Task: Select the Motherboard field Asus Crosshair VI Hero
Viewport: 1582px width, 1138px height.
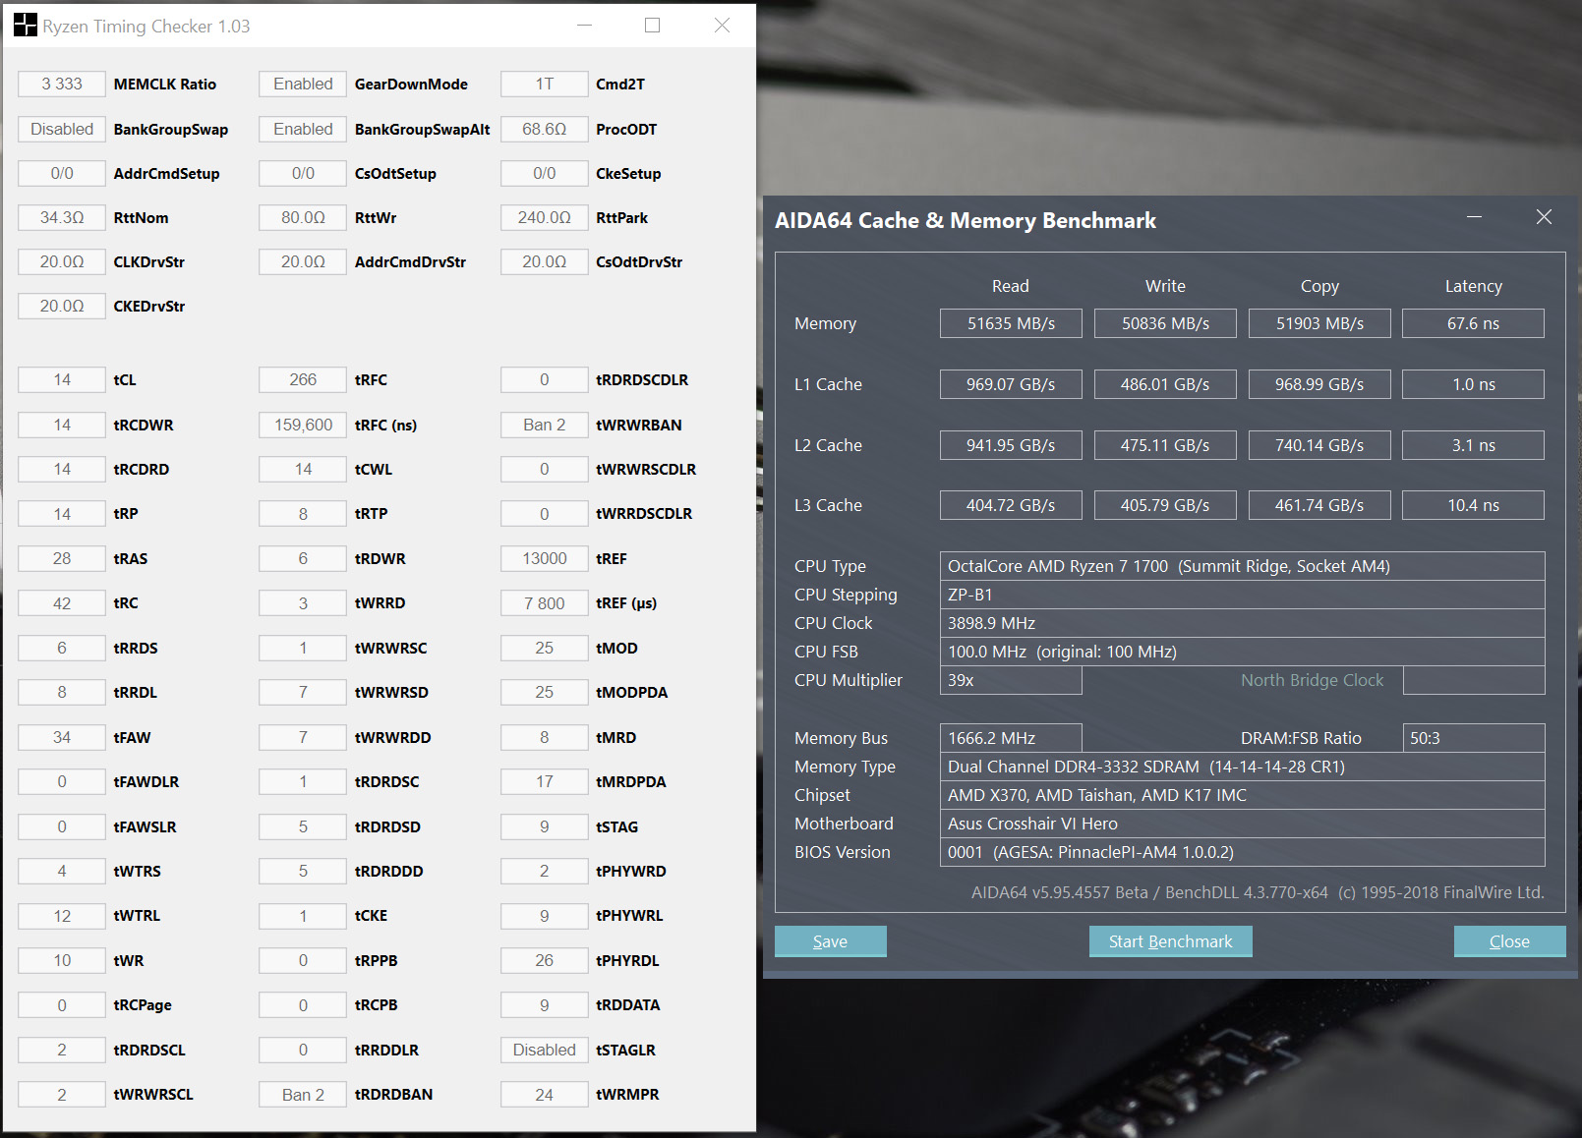Action: [1242, 824]
